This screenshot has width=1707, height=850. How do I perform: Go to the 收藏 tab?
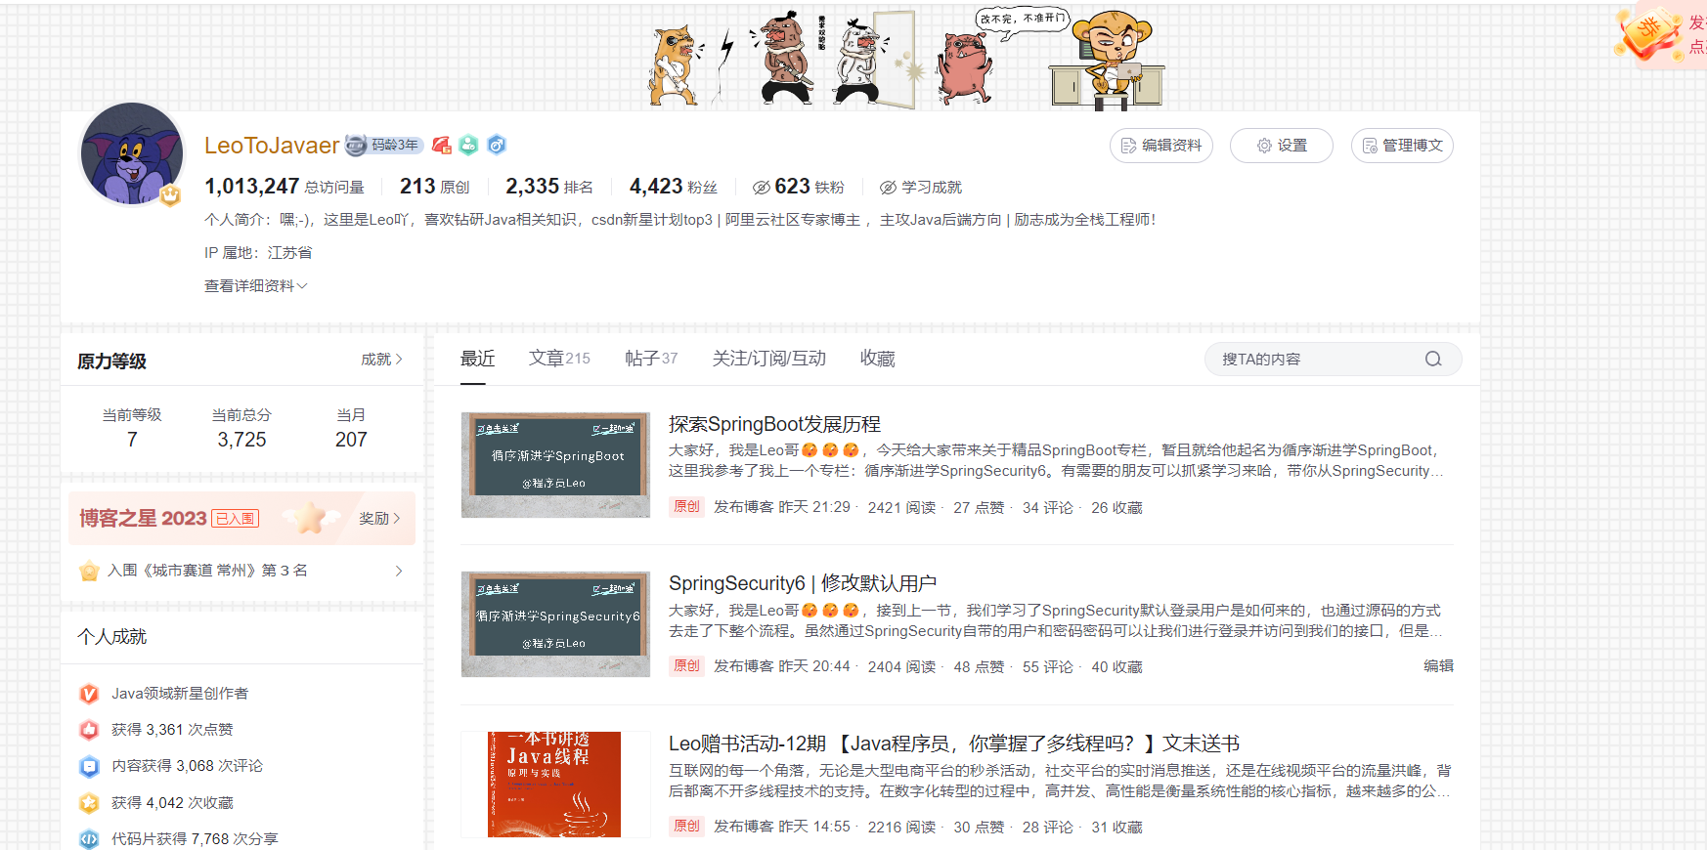coord(878,359)
